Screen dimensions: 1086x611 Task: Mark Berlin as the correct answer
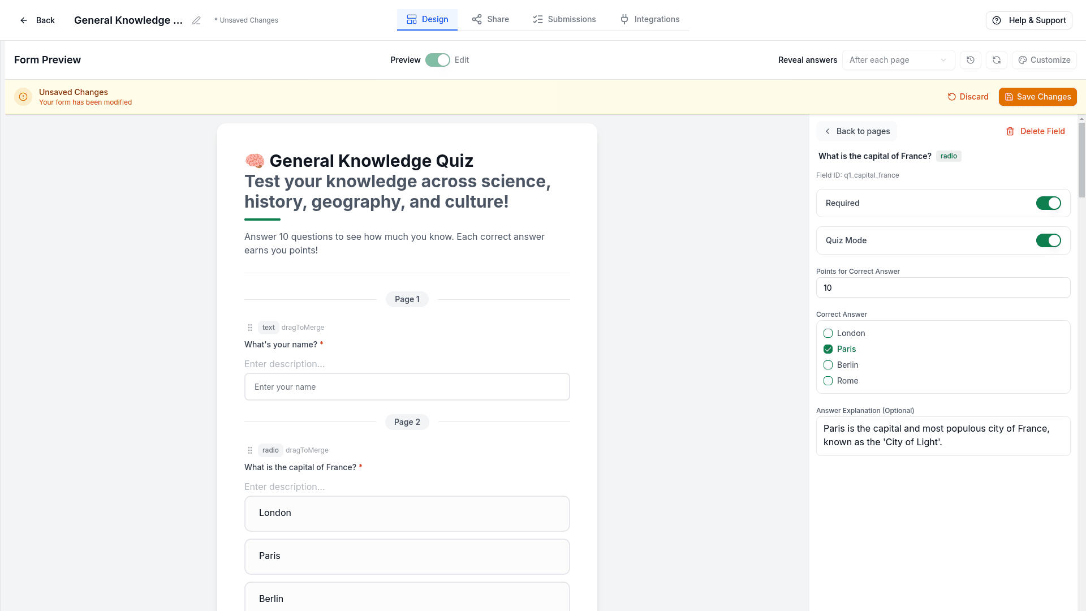(828, 365)
